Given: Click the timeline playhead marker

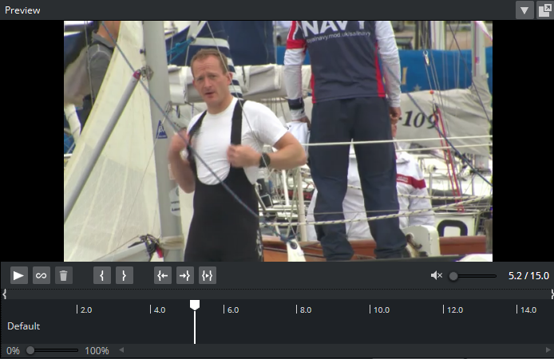Looking at the screenshot, I should pos(194,305).
